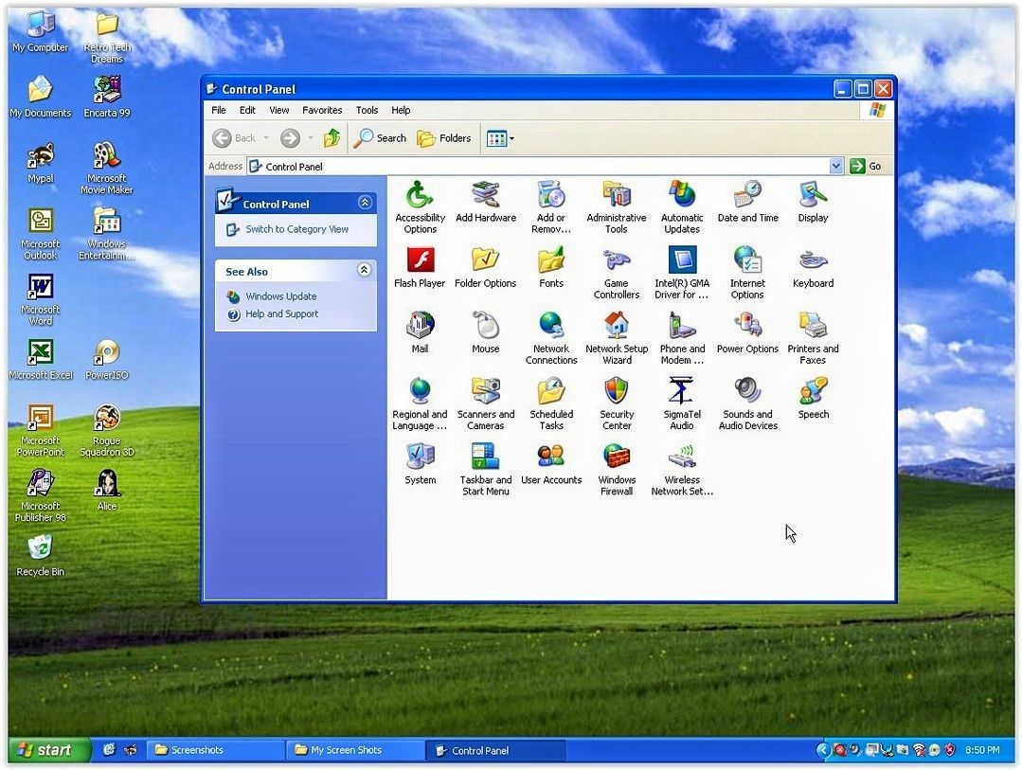Click Switch to Category View link
This screenshot has height=770, width=1022.
point(296,229)
